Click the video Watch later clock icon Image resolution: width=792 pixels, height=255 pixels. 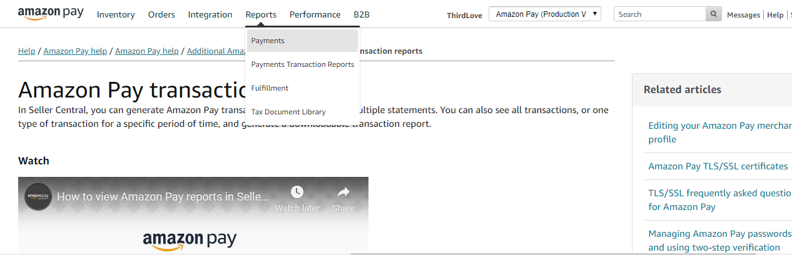point(297,192)
